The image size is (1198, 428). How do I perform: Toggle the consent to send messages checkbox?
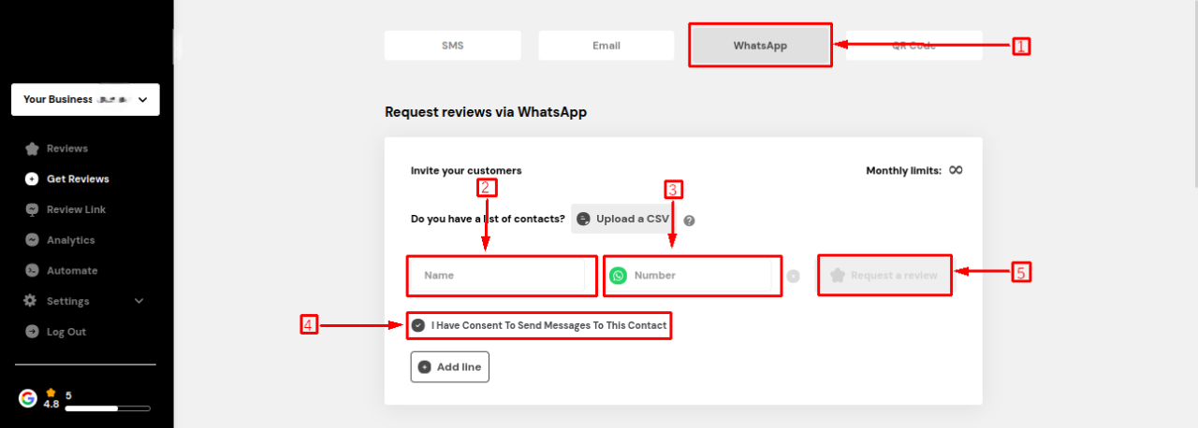pyautogui.click(x=418, y=325)
